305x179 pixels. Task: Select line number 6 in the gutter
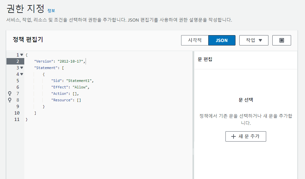(x=18, y=87)
